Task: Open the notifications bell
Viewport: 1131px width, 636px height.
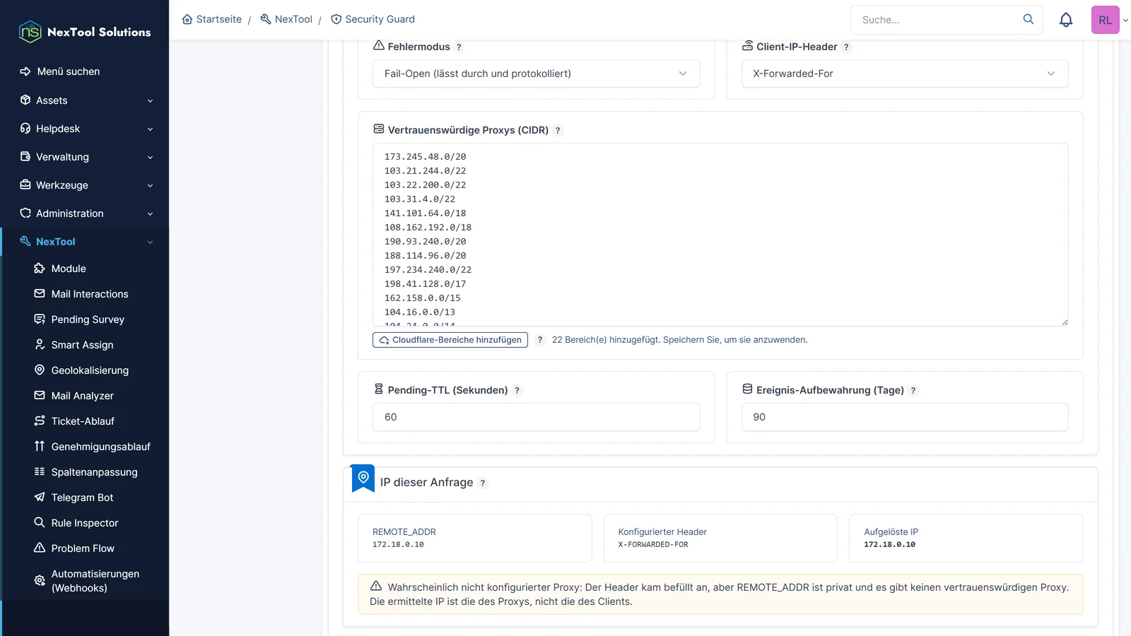Action: 1066,20
